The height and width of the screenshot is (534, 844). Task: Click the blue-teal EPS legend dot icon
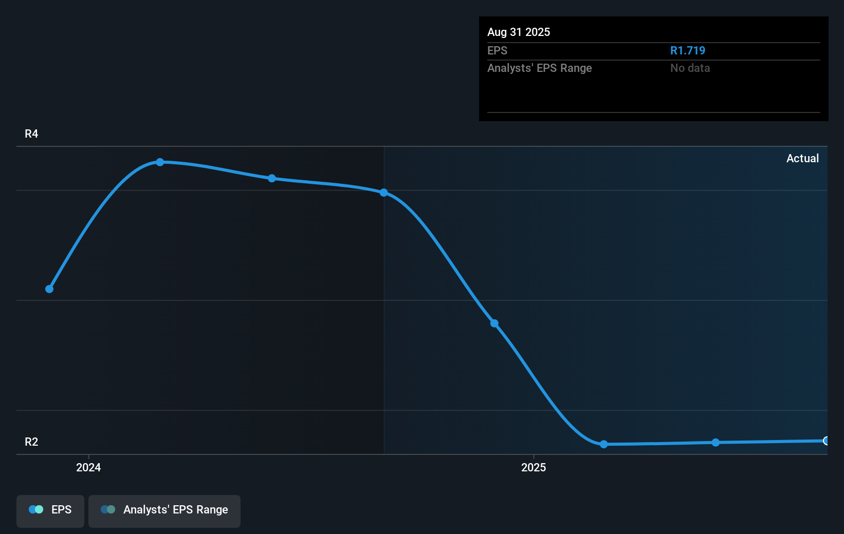[x=36, y=509]
